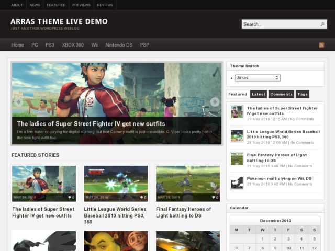Open featured title The ladies of Super Street Fighter
The image size is (335, 251).
pos(43,212)
